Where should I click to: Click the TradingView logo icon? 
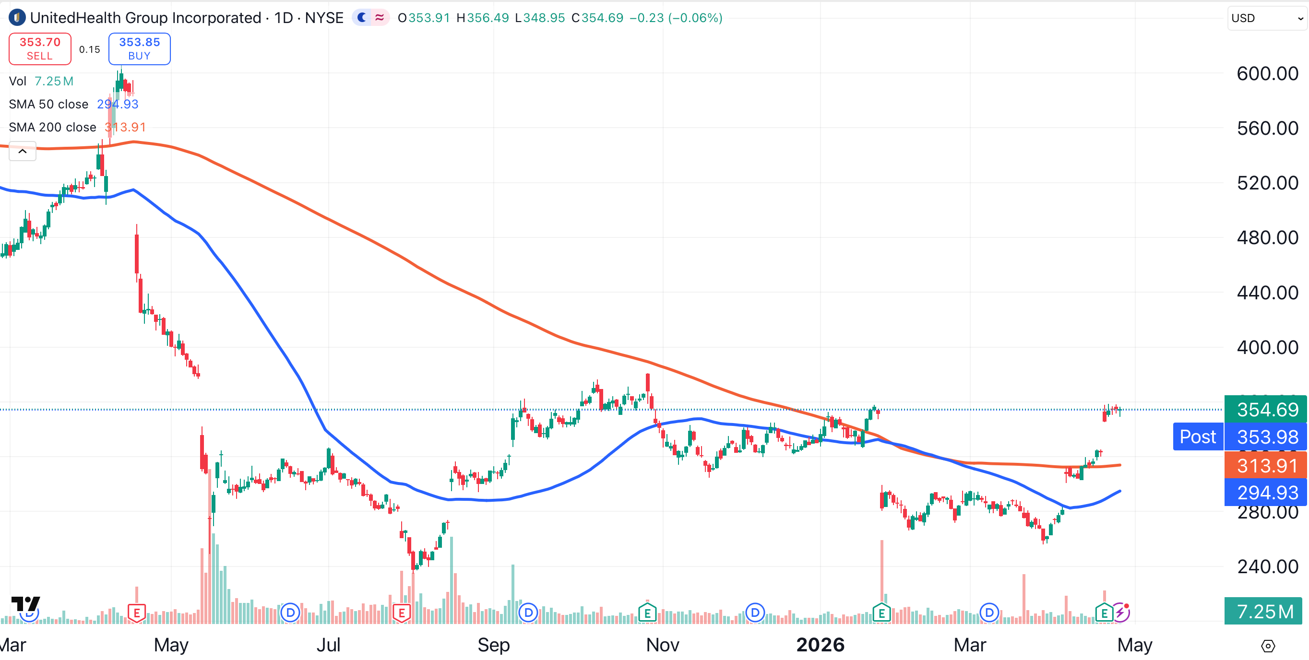point(25,603)
